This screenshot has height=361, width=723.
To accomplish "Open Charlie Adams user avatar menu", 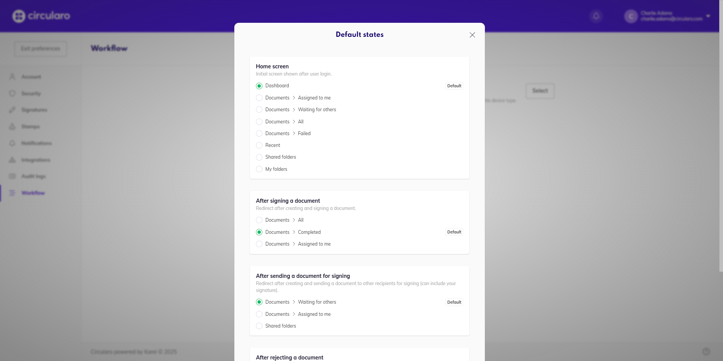I will (631, 16).
